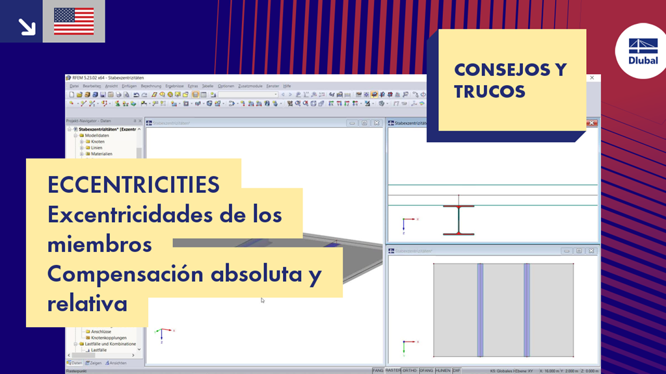The height and width of the screenshot is (374, 666).
Task: Click the right blue beam in the plan view
Action: [x=527, y=310]
